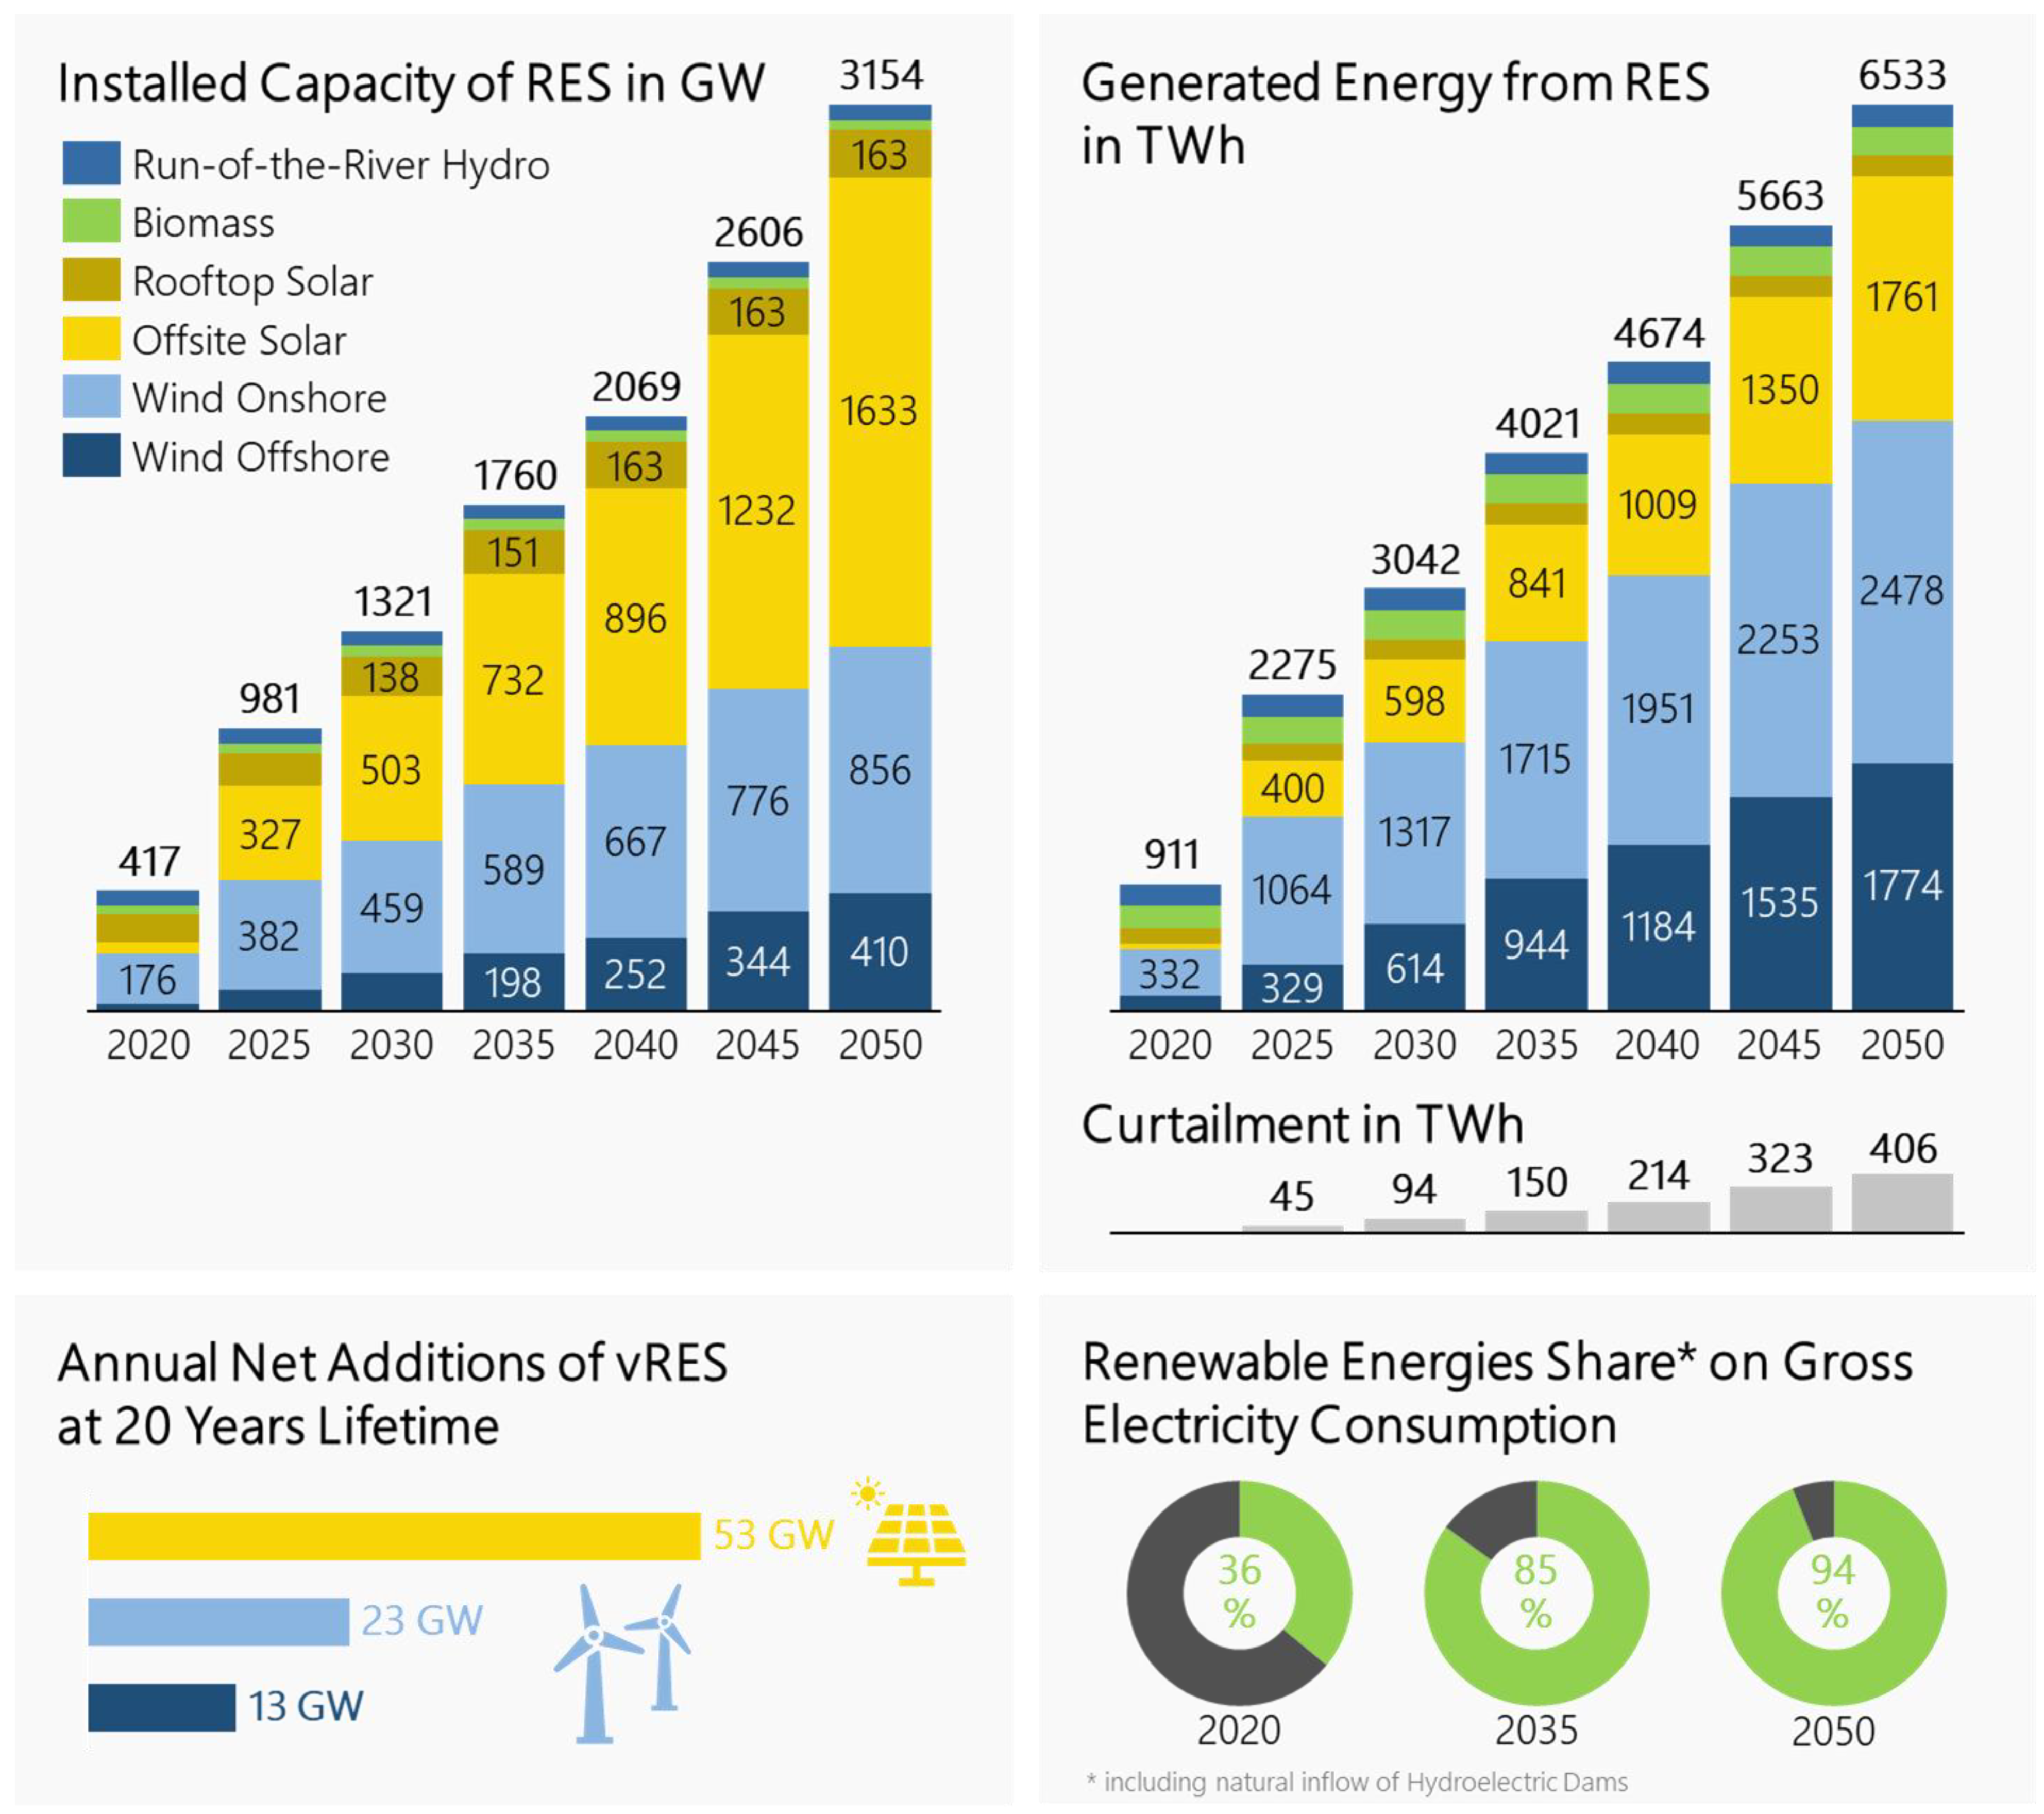
Task: Click the 23 GW light blue bar
Action: 218,1621
